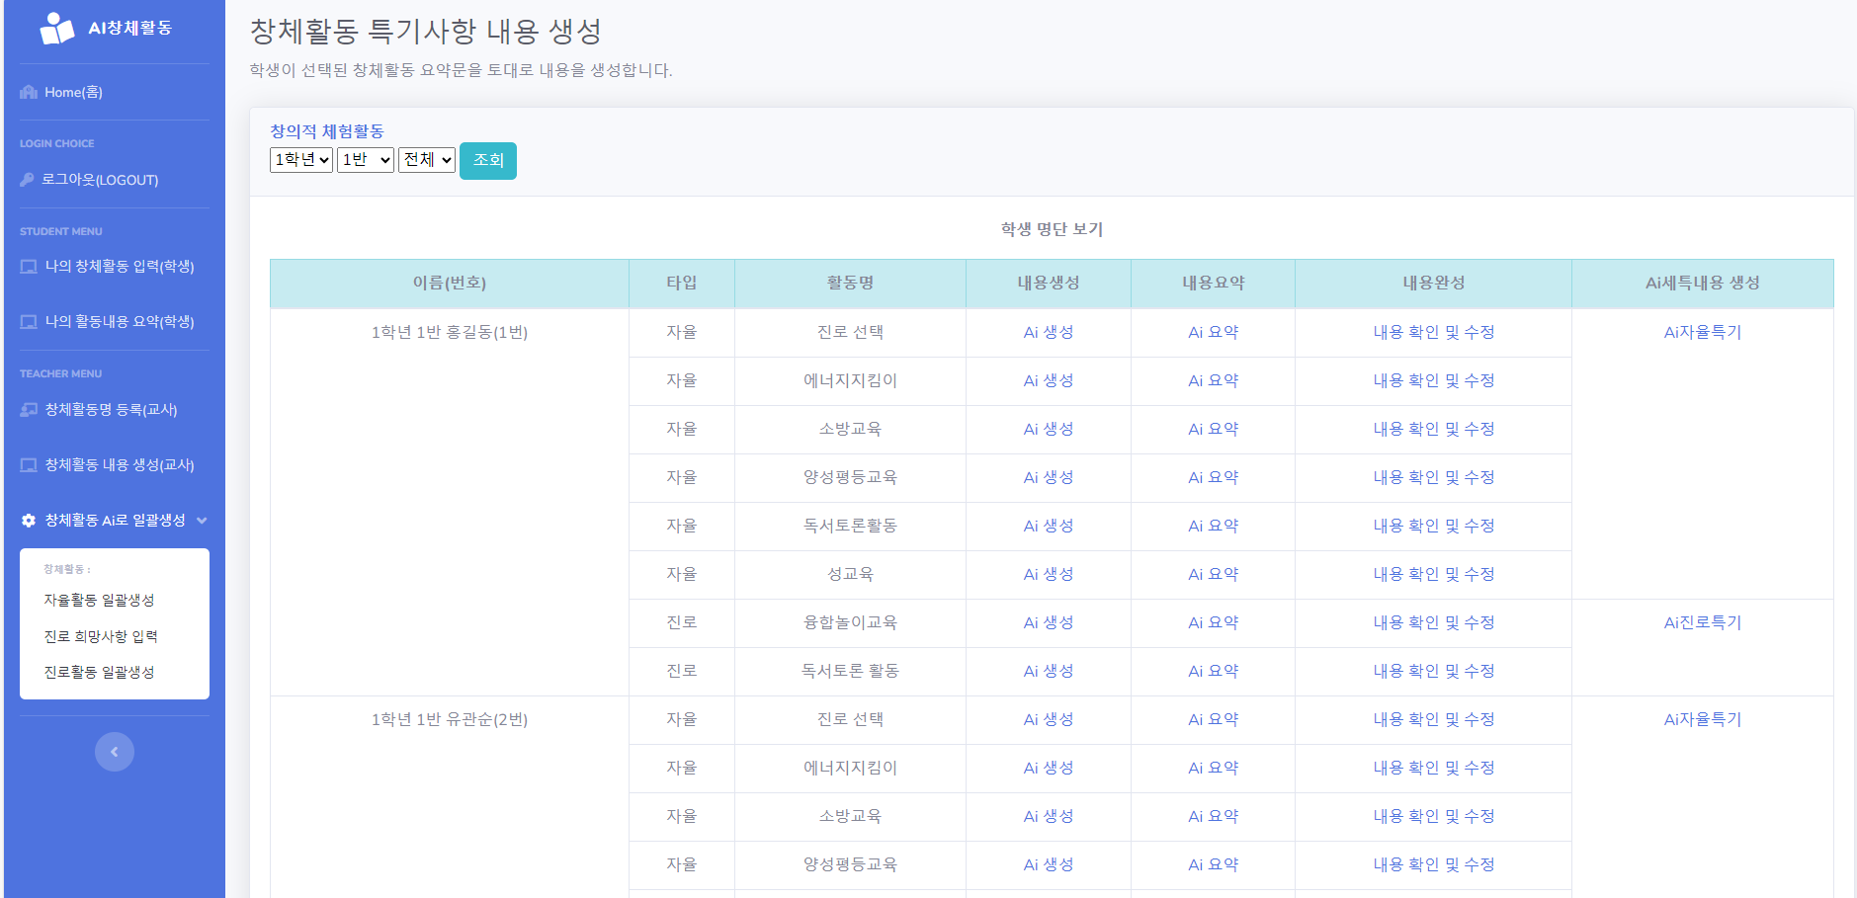
Task: Click Ai 생성 for 홍길동 에너지지킴이
Action: tap(1049, 381)
